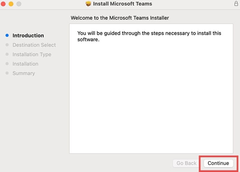Viewport: 240px width, 172px height.
Task: Select the Summary step label
Action: point(24,73)
